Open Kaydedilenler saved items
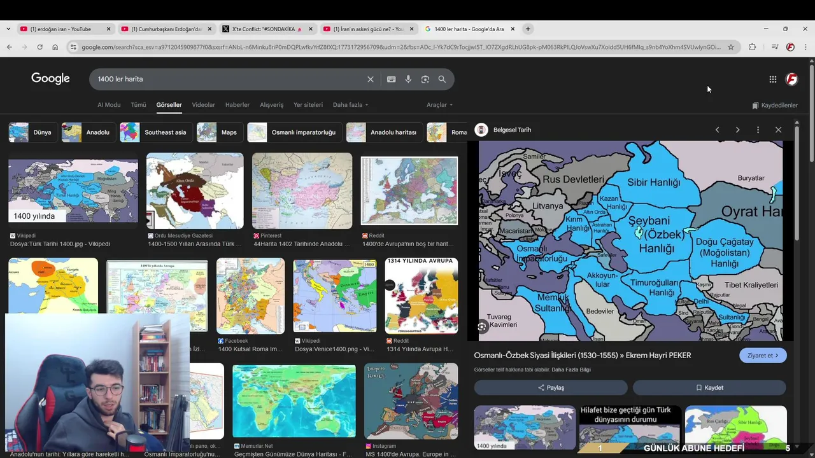Screen dimensions: 815x458 coord(775,105)
